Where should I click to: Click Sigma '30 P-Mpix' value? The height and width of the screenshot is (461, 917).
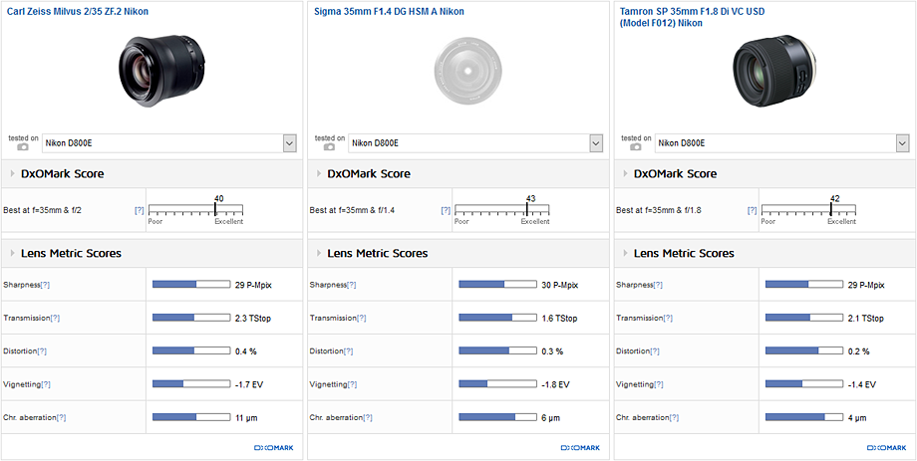pos(560,285)
